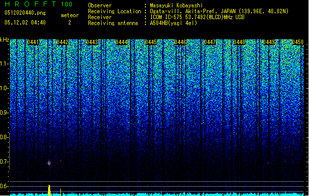Click the 'Receiving Location' field label
Image resolution: width=309 pixels, height=196 pixels.
coord(114,11)
